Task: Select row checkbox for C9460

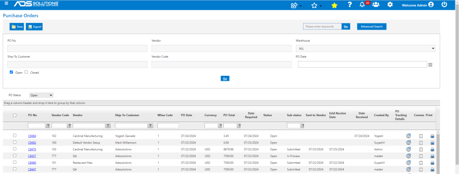Action: pos(15,162)
